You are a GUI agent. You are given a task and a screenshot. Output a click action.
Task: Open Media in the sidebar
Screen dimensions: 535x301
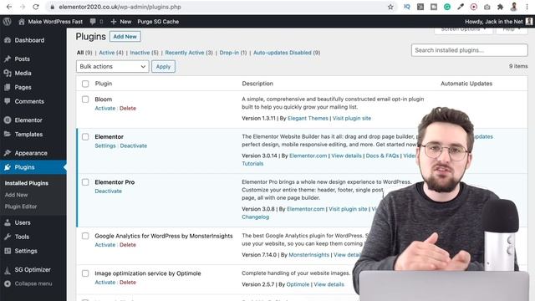pyautogui.click(x=23, y=73)
